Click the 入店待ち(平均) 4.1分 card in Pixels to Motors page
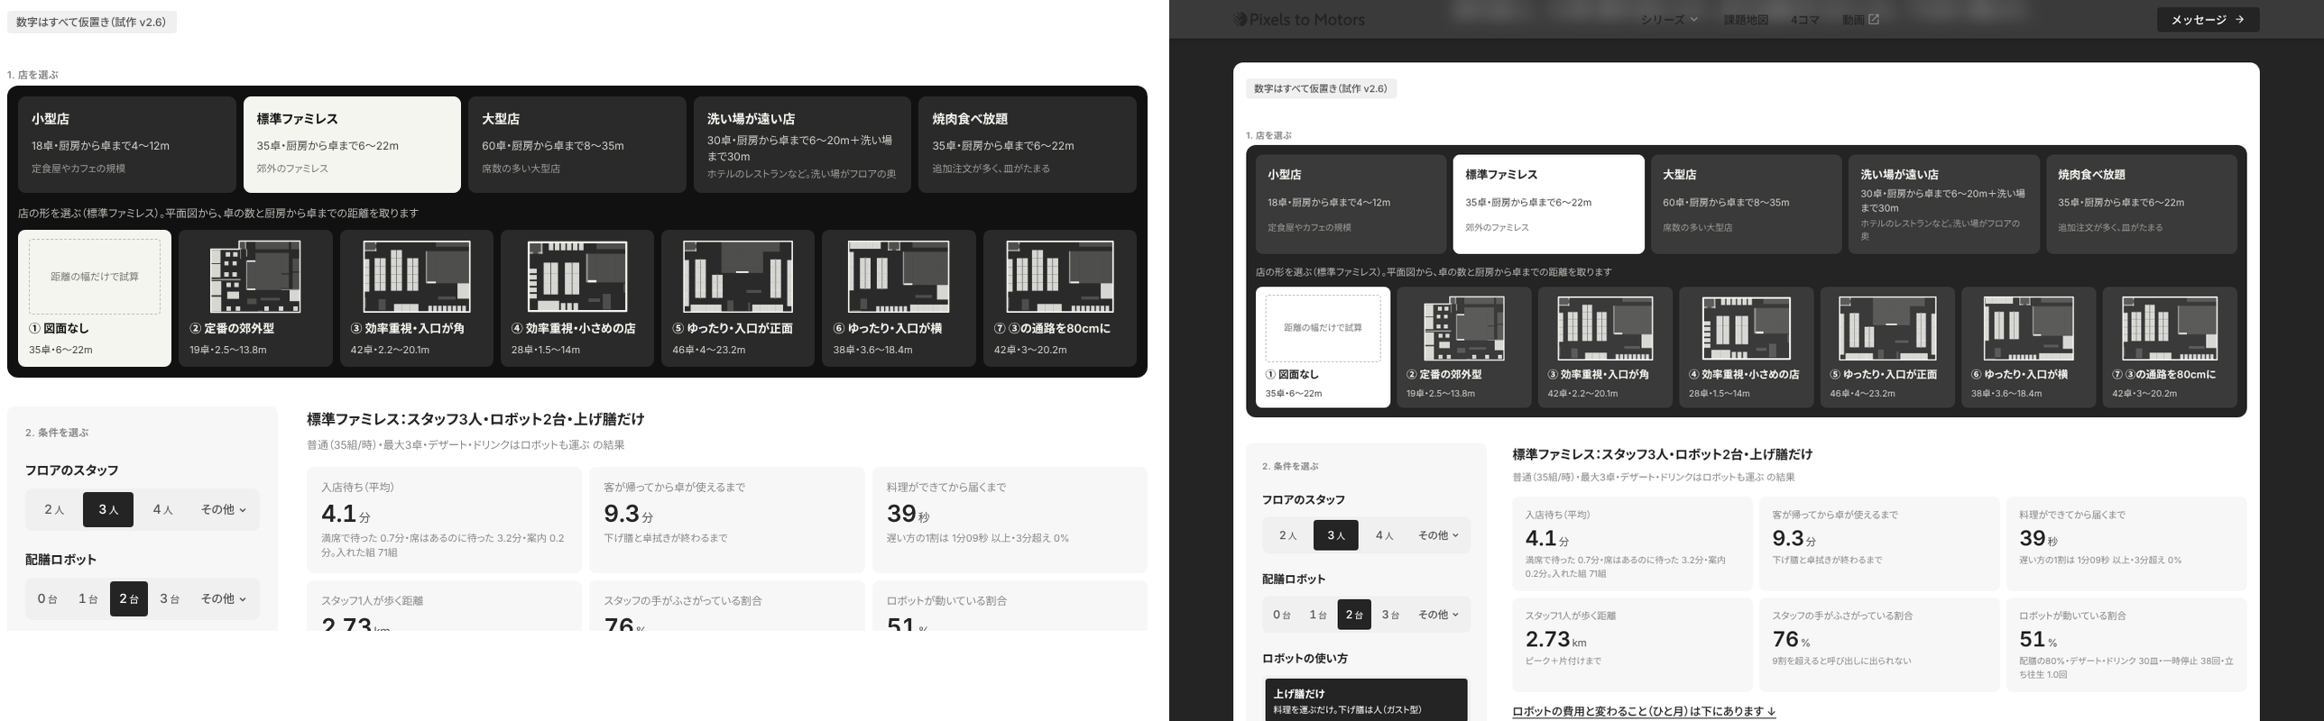This screenshot has height=721, width=2324. (x=1632, y=543)
